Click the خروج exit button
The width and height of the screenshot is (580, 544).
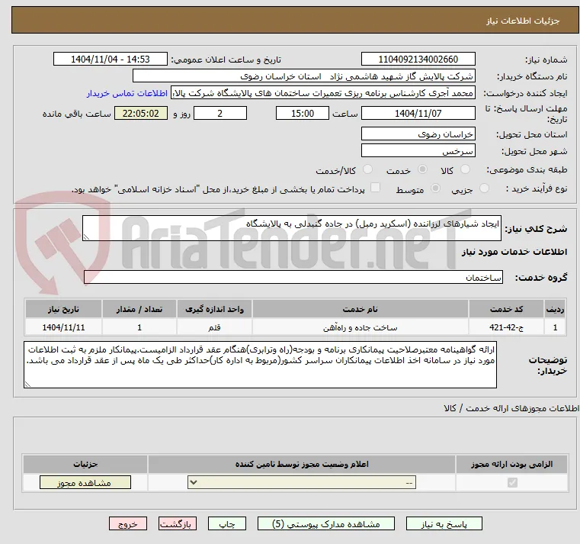coord(128,524)
